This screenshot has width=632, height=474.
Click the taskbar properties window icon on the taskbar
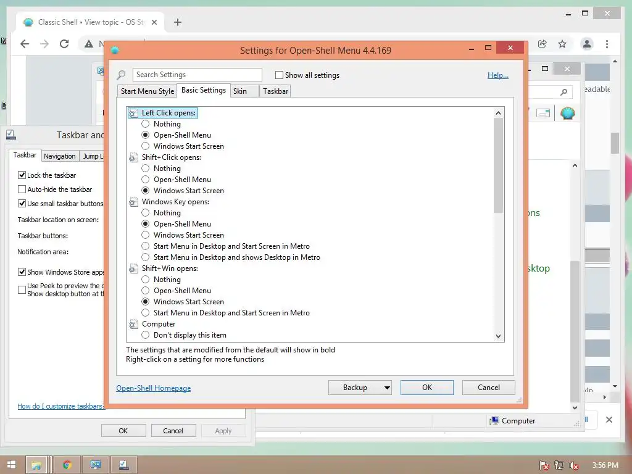[123, 465]
